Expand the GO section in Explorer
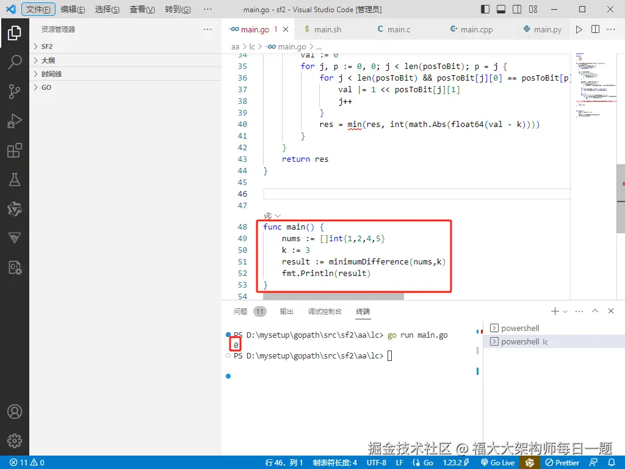 [x=126, y=87]
